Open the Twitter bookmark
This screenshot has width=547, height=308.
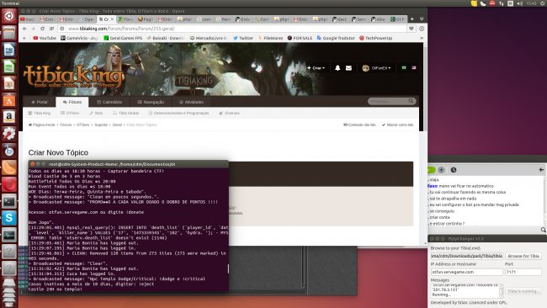(x=243, y=38)
